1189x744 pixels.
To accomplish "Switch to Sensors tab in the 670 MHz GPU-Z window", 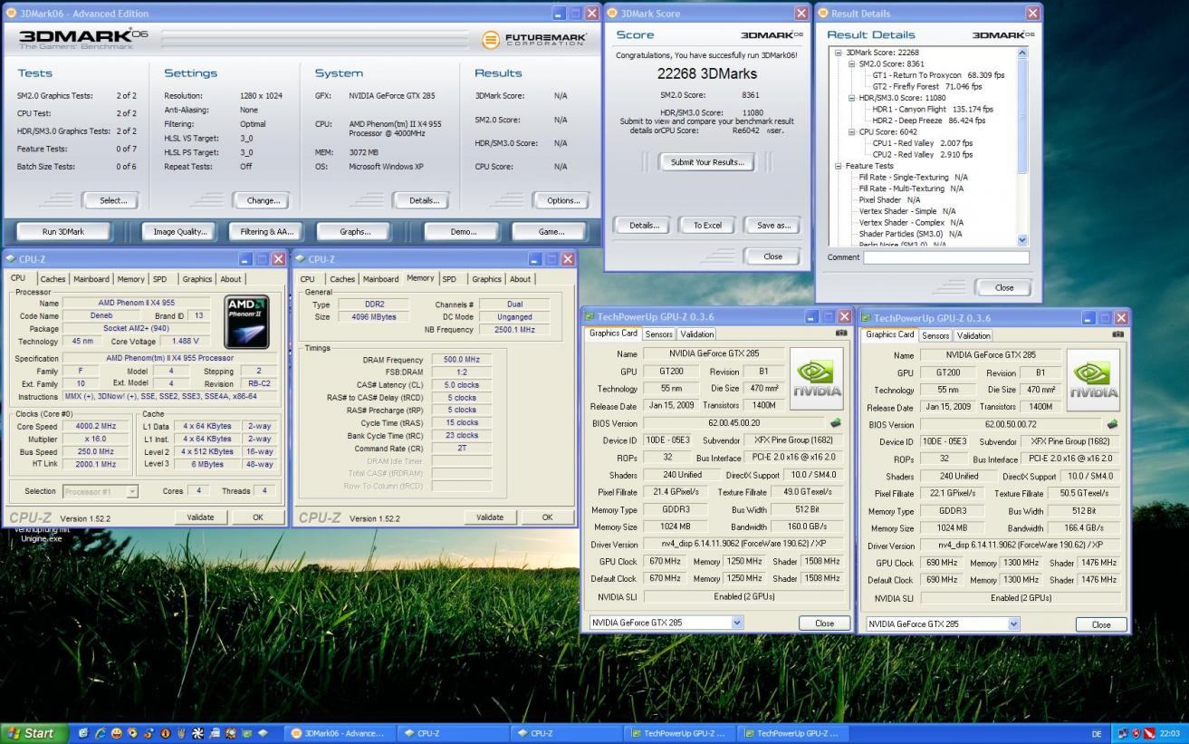I will tap(658, 334).
